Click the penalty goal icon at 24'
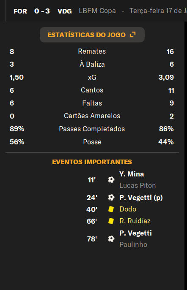 coord(111,198)
